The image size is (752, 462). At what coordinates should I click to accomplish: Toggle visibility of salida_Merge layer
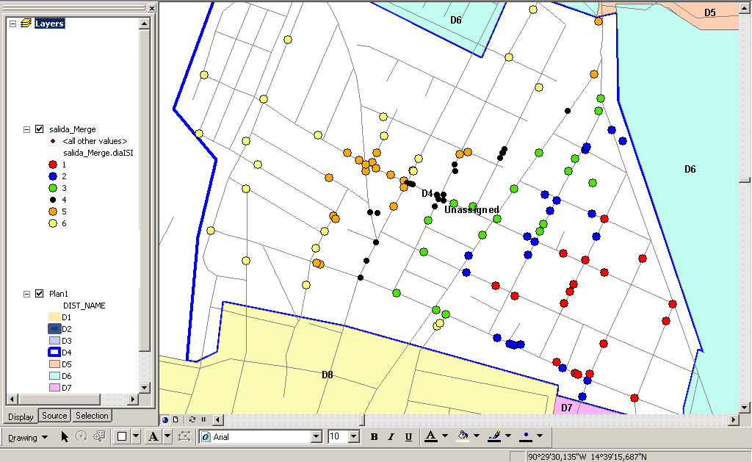[40, 129]
